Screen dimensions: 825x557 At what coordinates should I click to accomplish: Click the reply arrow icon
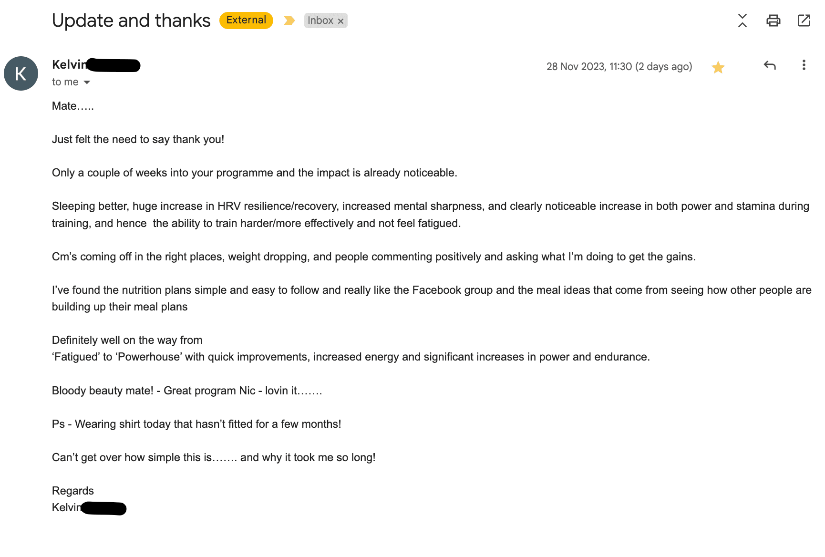770,65
